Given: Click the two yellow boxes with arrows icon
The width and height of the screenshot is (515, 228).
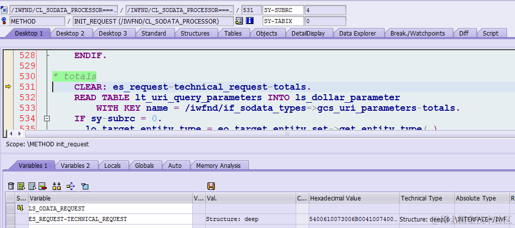Looking at the screenshot, I should coord(57,186).
